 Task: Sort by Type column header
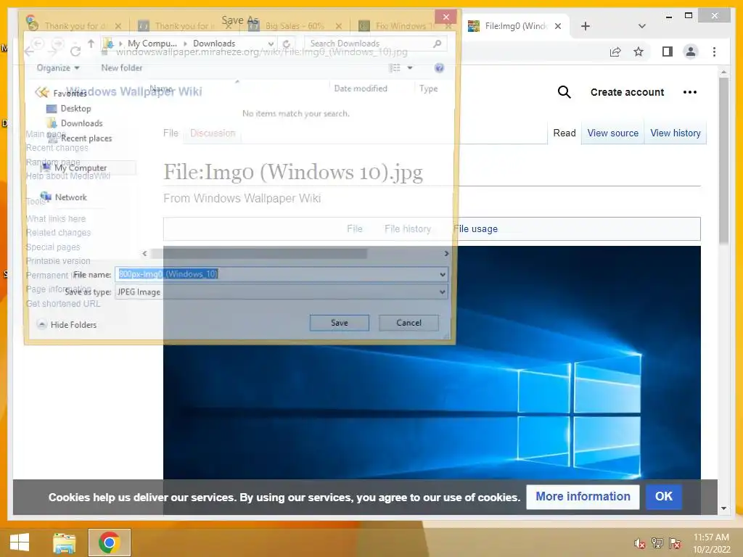coord(428,88)
